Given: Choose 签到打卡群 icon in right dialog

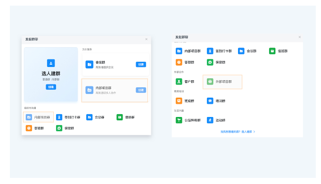Looking at the screenshot, I should click(x=210, y=51).
